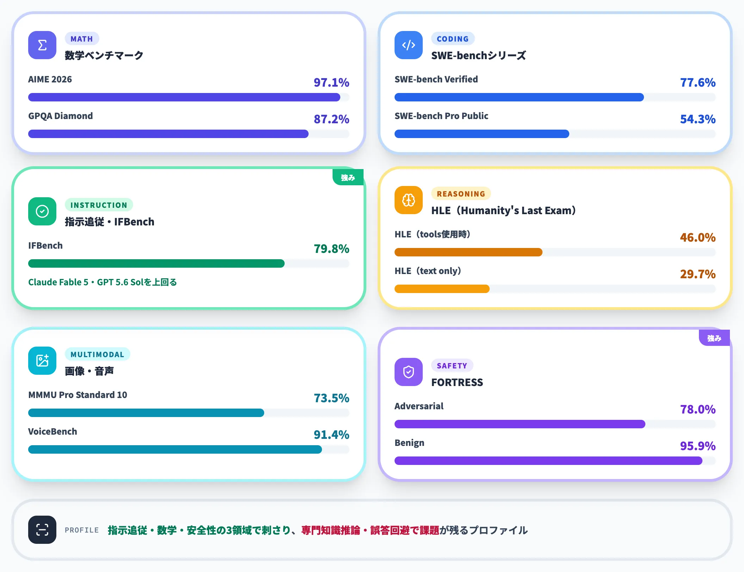Click the green 強み badge on the Instruction card
744x572 pixels.
(348, 177)
